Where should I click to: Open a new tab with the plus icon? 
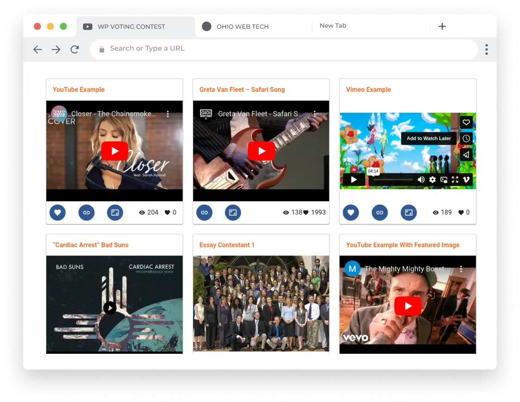(x=442, y=26)
